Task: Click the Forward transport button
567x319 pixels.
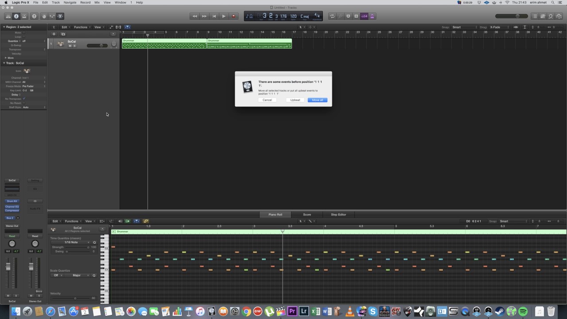Action: pyautogui.click(x=204, y=16)
